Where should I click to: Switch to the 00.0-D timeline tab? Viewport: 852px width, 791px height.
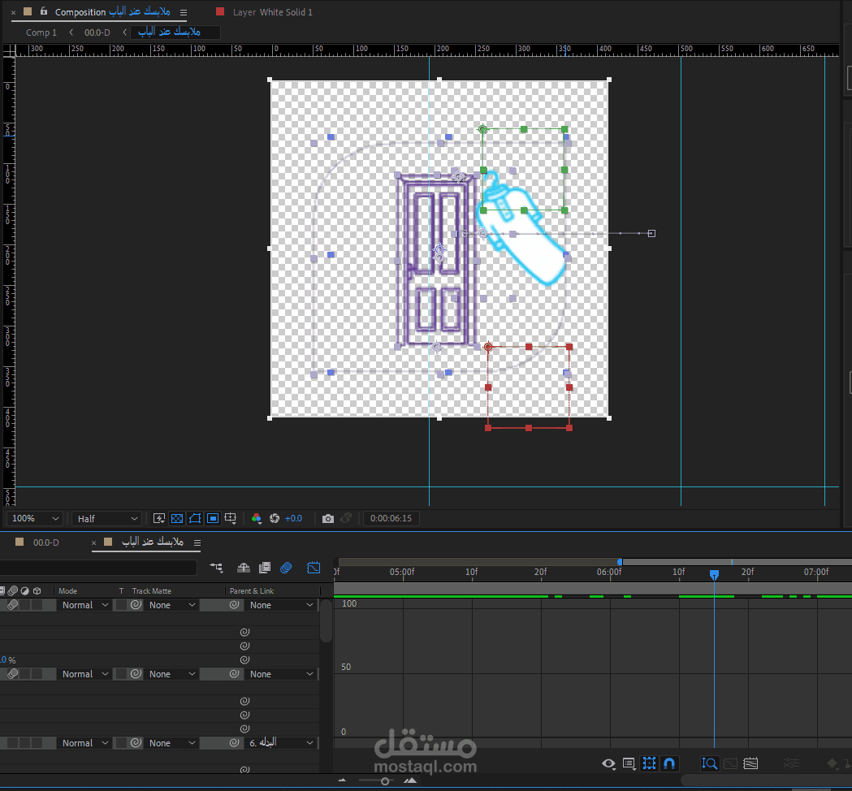point(45,542)
